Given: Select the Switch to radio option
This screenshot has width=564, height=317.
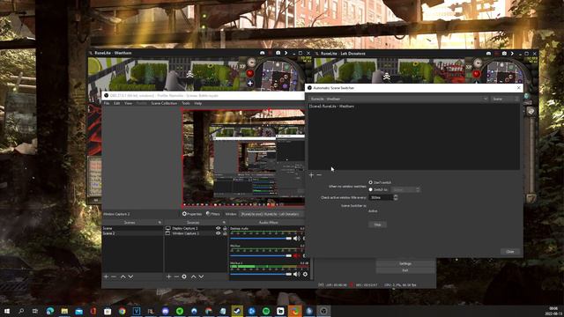Looking at the screenshot, I should pyautogui.click(x=370, y=189).
